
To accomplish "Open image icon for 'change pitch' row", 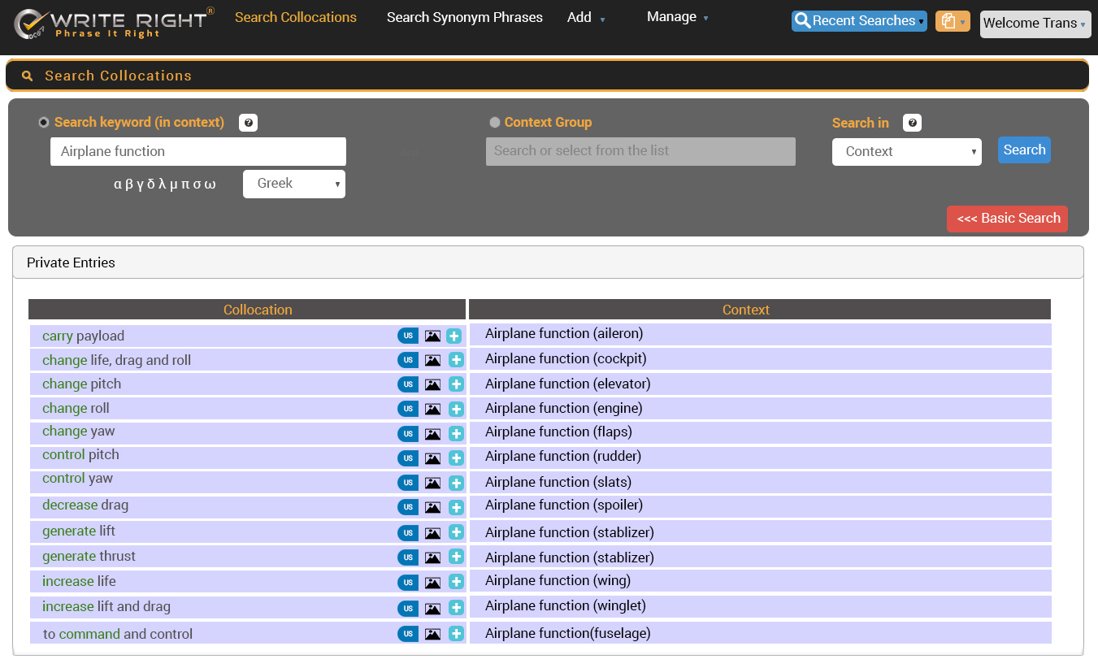I will 432,384.
